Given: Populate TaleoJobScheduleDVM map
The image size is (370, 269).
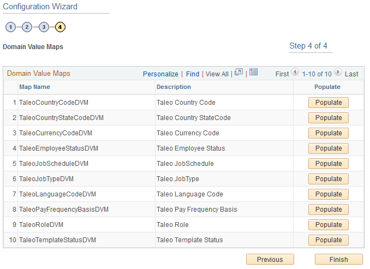Looking at the screenshot, I should coord(329,164).
